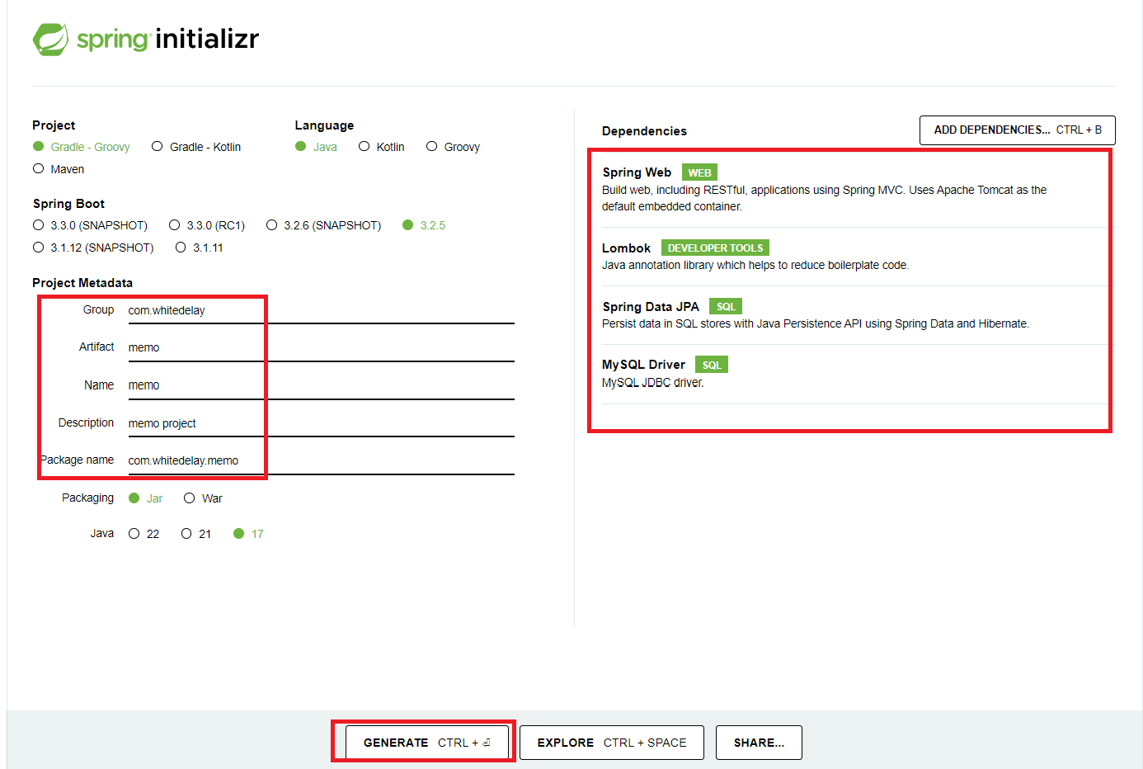Image resolution: width=1143 pixels, height=769 pixels.
Task: Select Jar packaging
Action: pos(146,498)
